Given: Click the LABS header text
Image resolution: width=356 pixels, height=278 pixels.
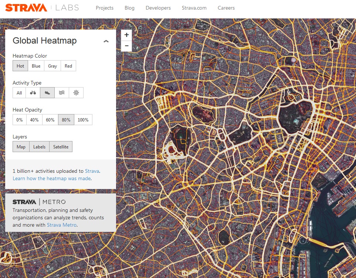Looking at the screenshot, I should coord(67,8).
